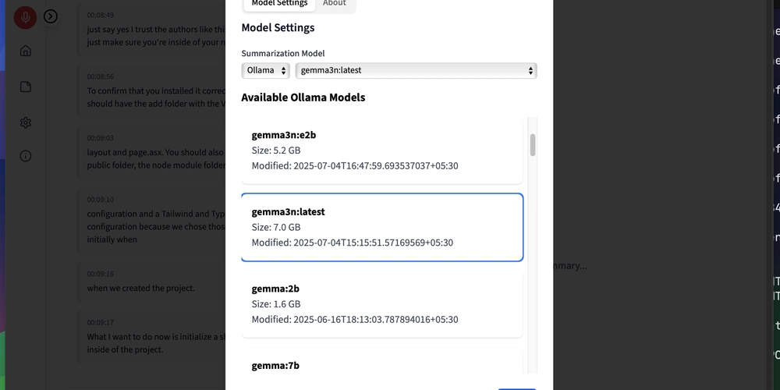Switch to the About tab
The height and width of the screenshot is (390, 780).
click(x=335, y=3)
